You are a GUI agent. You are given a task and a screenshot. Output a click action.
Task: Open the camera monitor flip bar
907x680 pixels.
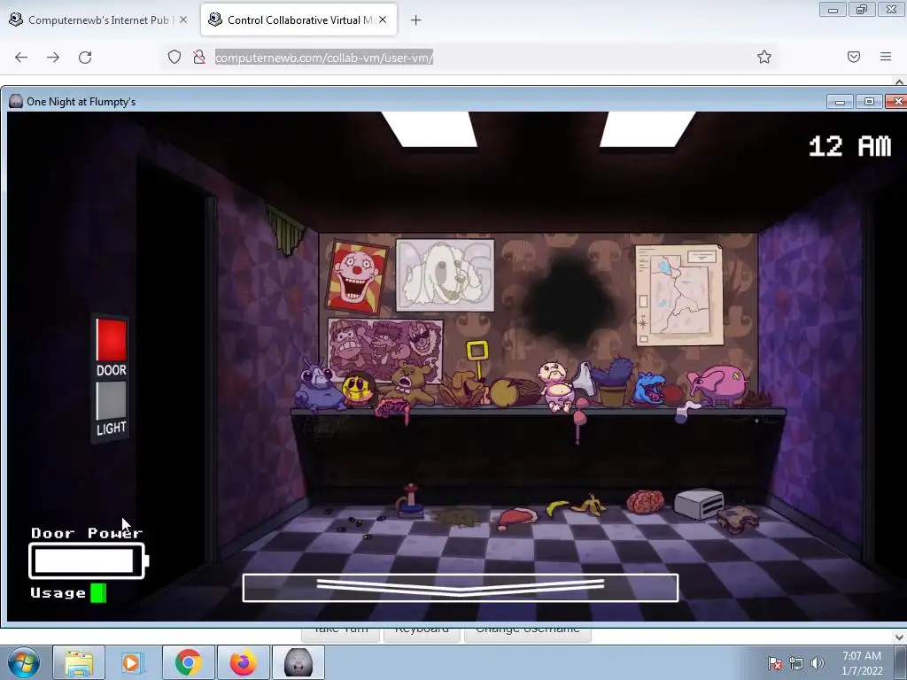click(461, 588)
